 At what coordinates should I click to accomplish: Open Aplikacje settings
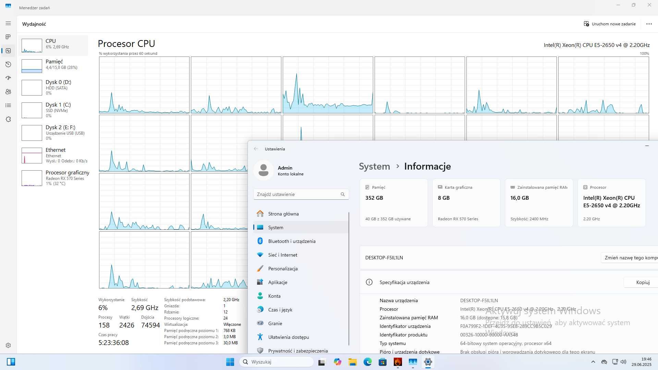[301, 282]
